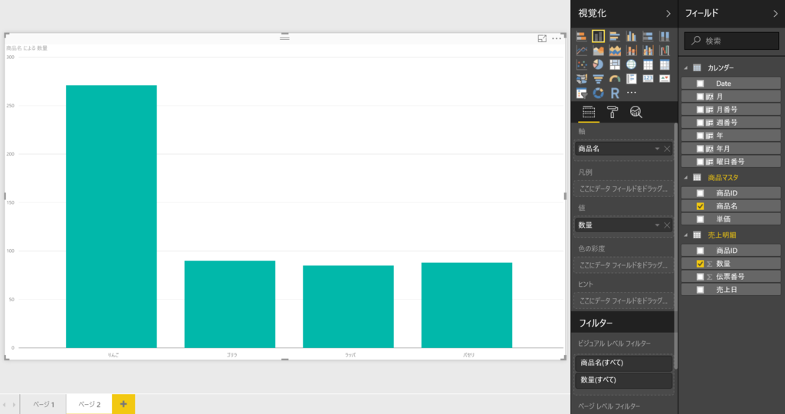The height and width of the screenshot is (414, 785).
Task: Select the matrix visual
Action: pyautogui.click(x=665, y=64)
